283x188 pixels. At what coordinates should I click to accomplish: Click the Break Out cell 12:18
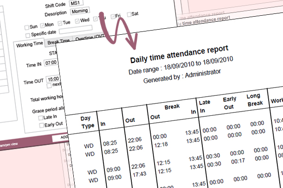161,144
